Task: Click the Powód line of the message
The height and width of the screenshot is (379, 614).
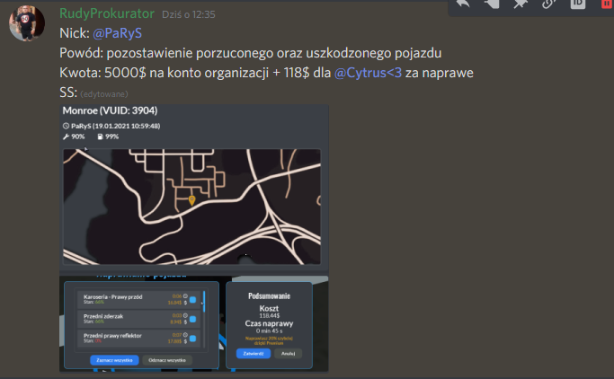Action: [251, 53]
